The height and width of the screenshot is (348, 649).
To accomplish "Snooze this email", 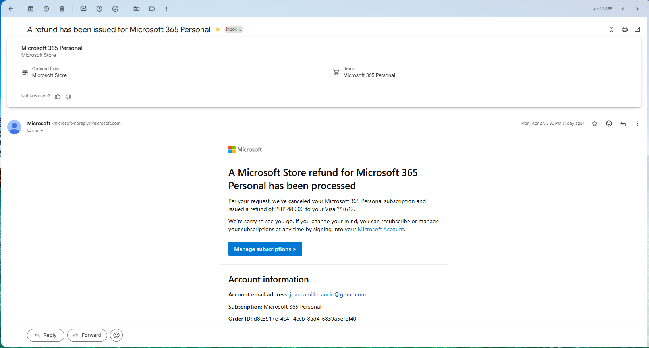I will click(x=99, y=9).
